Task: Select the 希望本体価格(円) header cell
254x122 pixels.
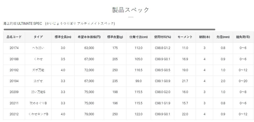Action: [89, 37]
